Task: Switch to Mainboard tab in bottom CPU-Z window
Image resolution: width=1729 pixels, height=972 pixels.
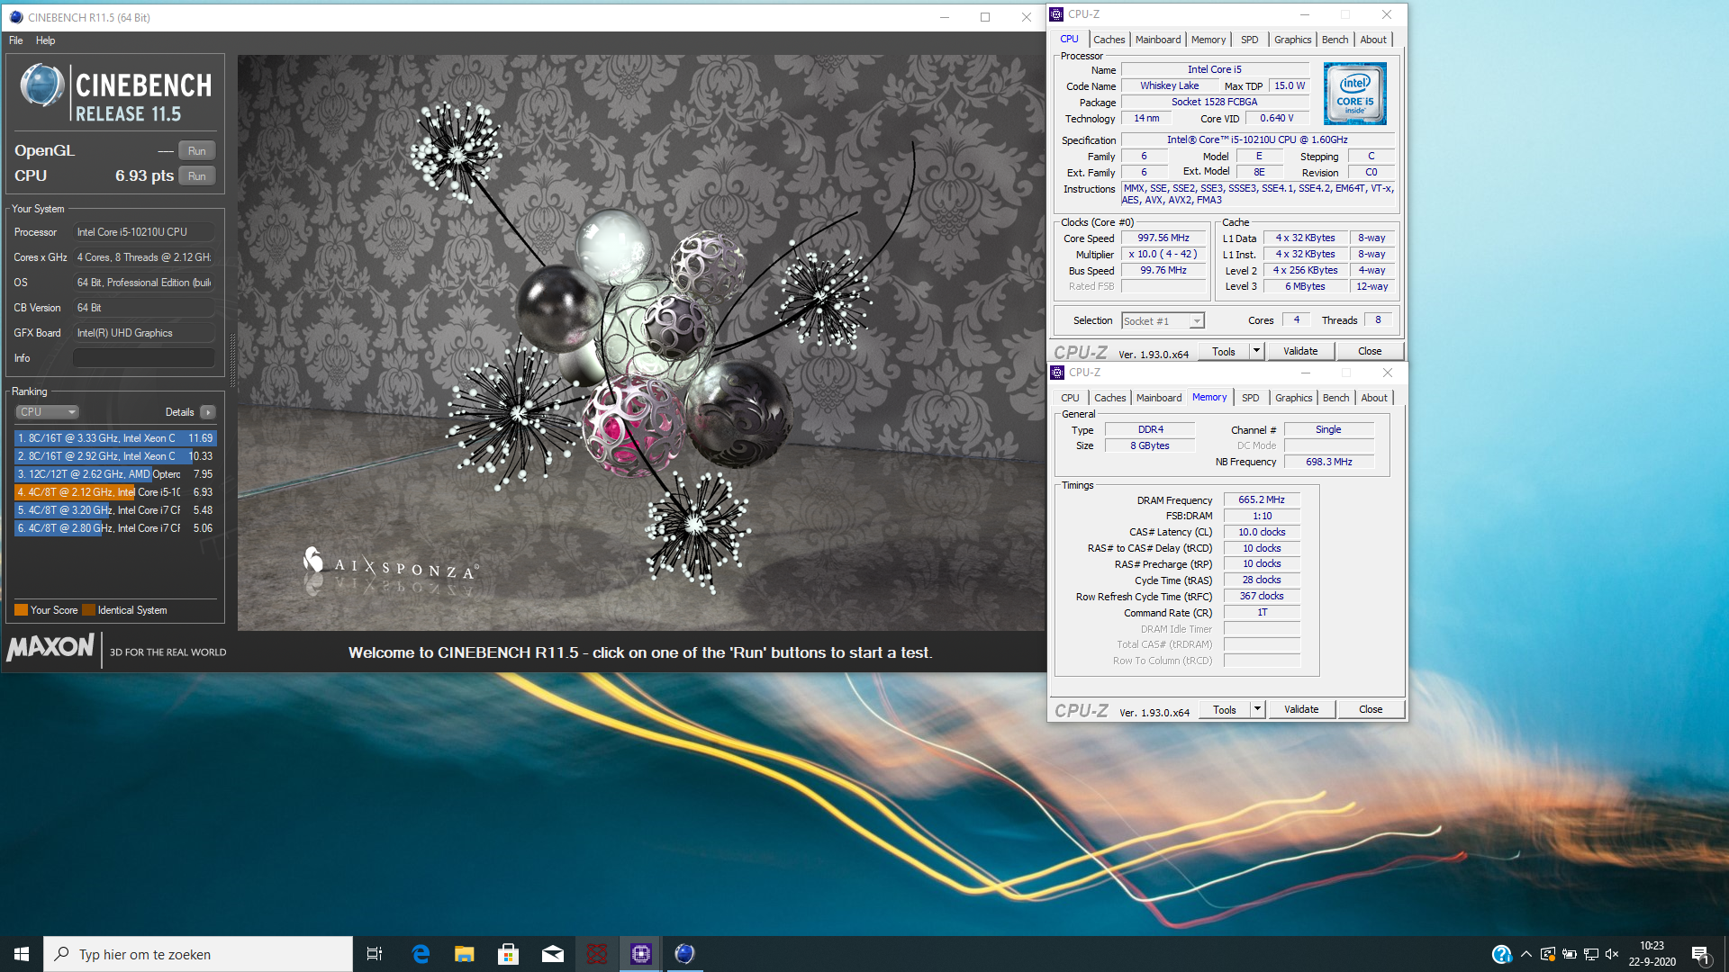Action: coord(1158,398)
